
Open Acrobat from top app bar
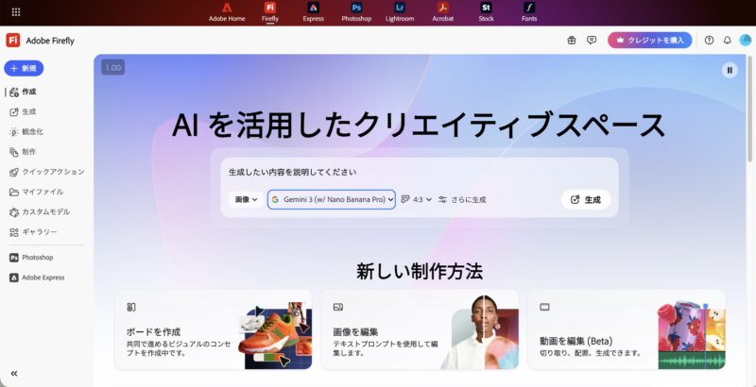(x=442, y=12)
